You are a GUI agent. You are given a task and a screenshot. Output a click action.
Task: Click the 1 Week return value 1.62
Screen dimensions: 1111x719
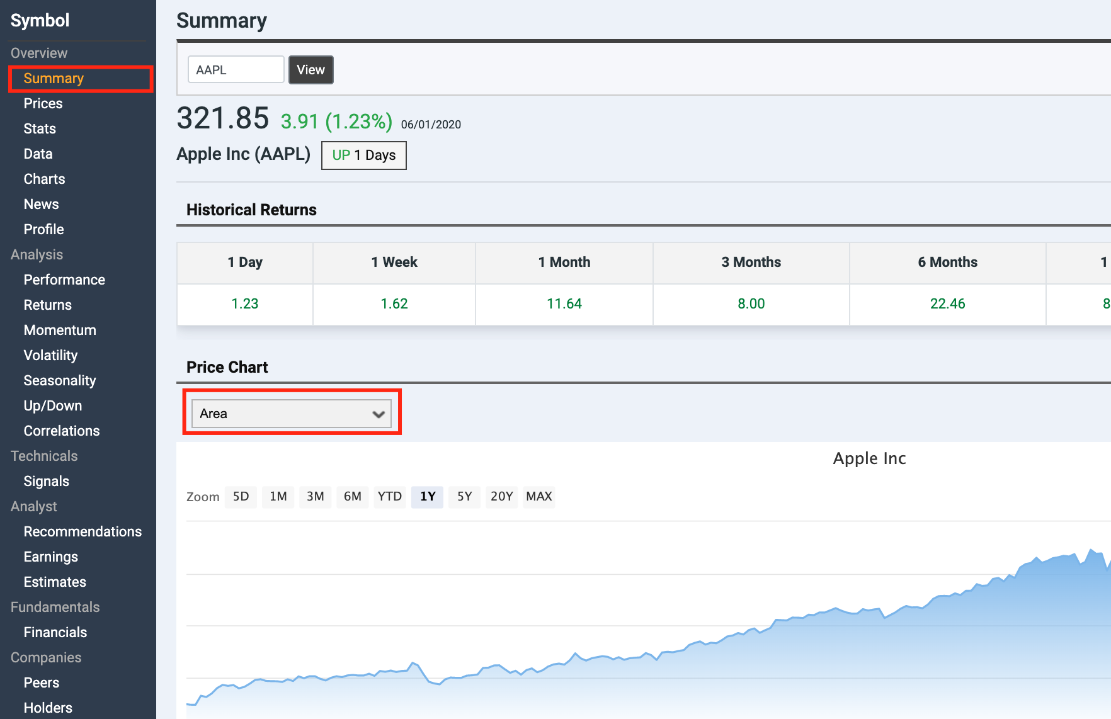point(394,304)
